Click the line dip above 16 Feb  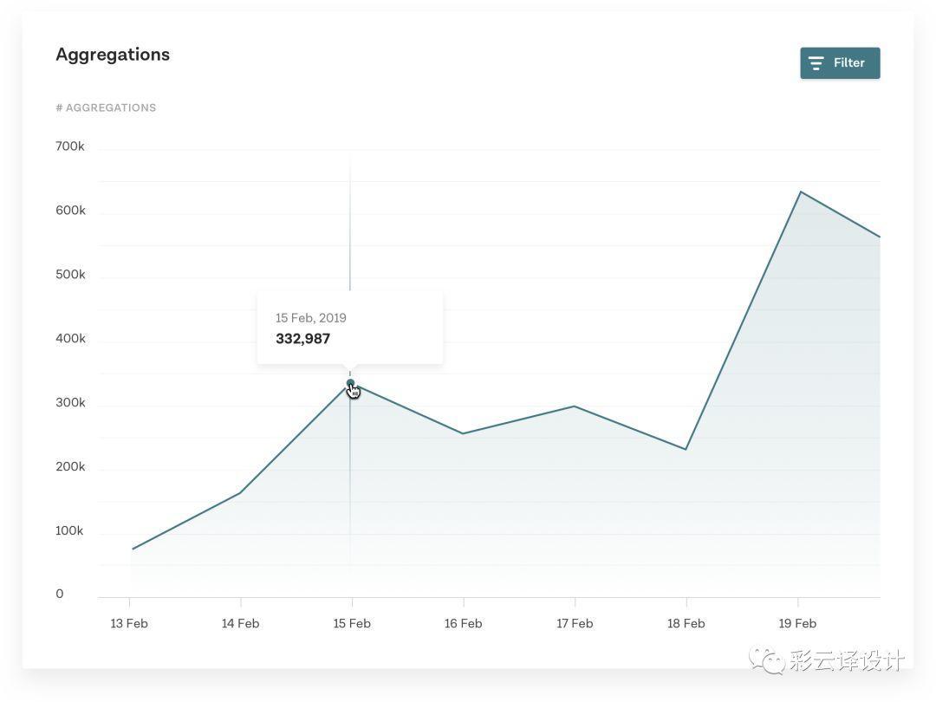(x=463, y=433)
